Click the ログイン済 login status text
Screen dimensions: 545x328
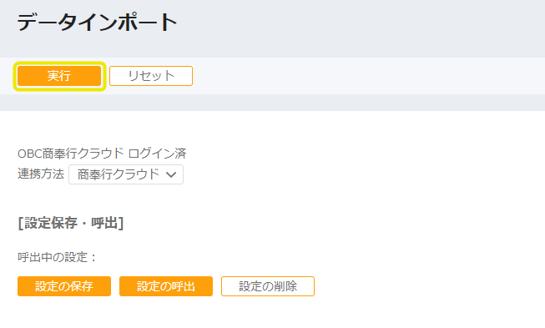point(157,154)
